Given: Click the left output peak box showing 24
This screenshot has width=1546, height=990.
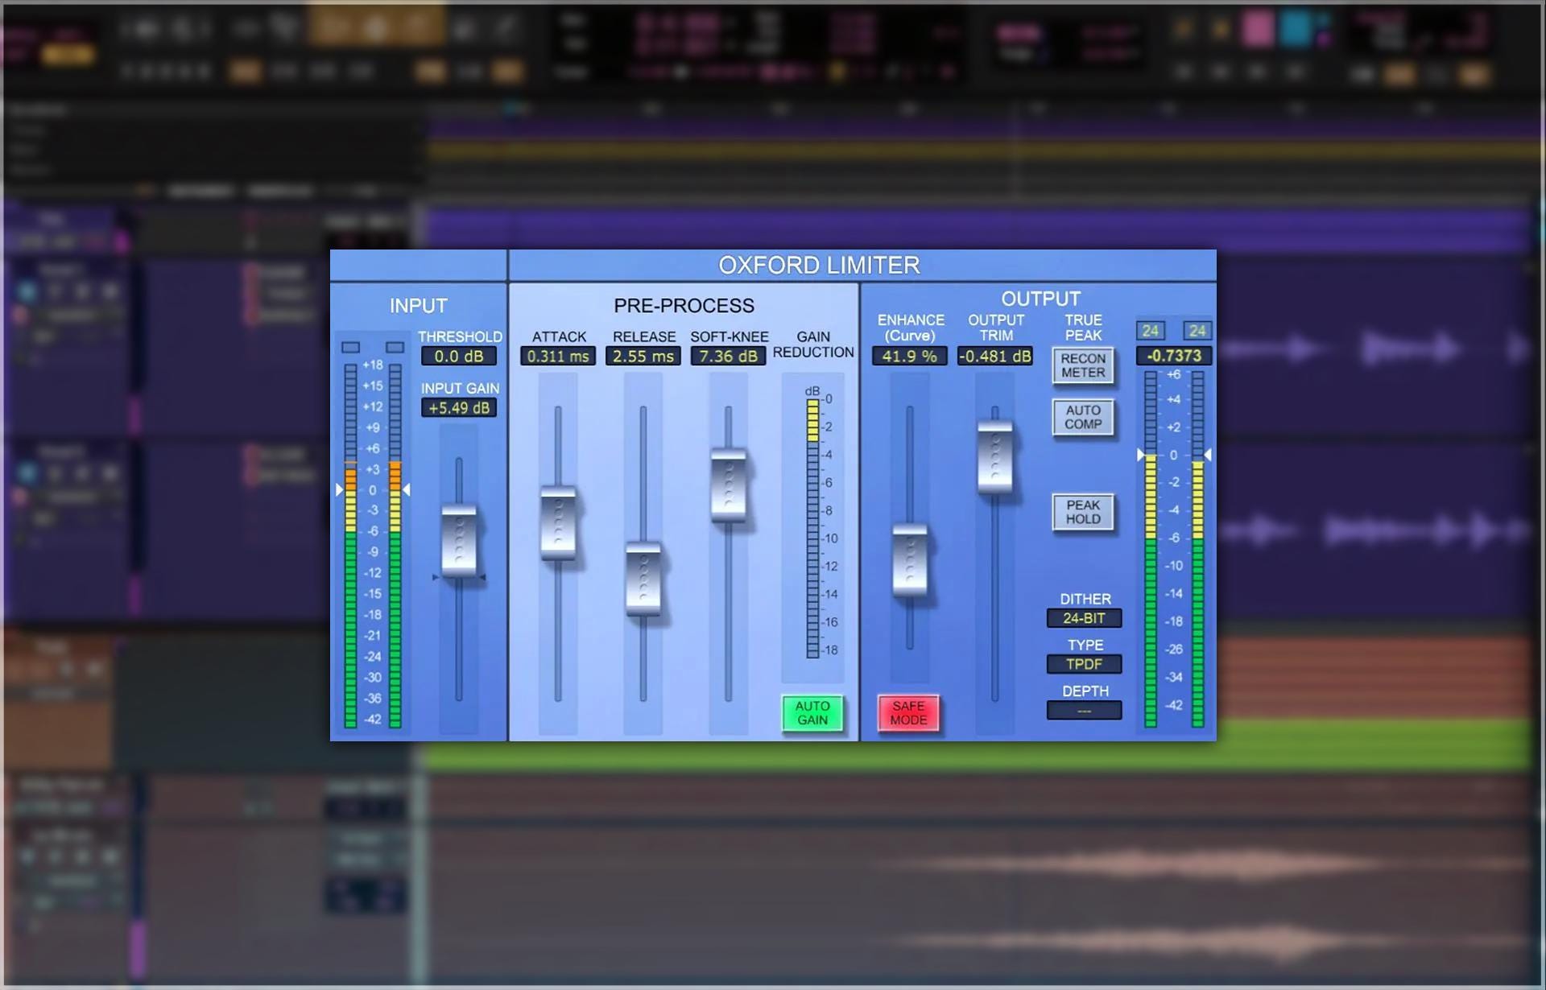Looking at the screenshot, I should tap(1151, 331).
